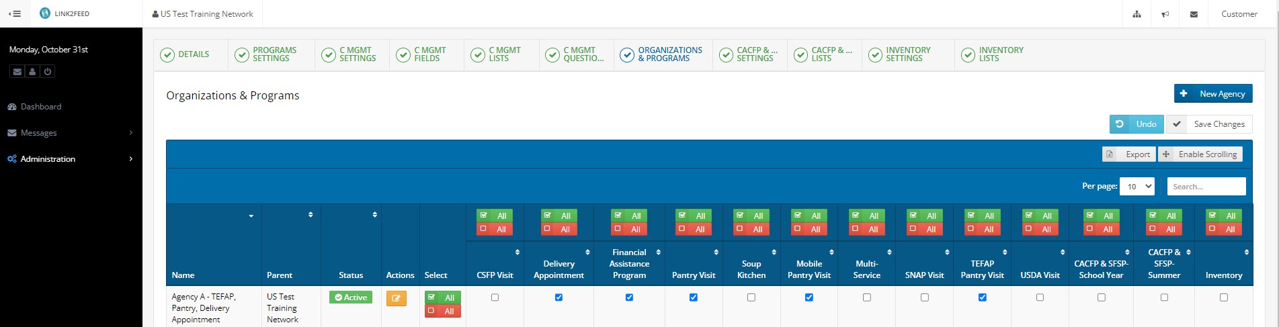Screen dimensions: 1279x327
Task: Open the envelope icon in top bar
Action: [x=1194, y=14]
